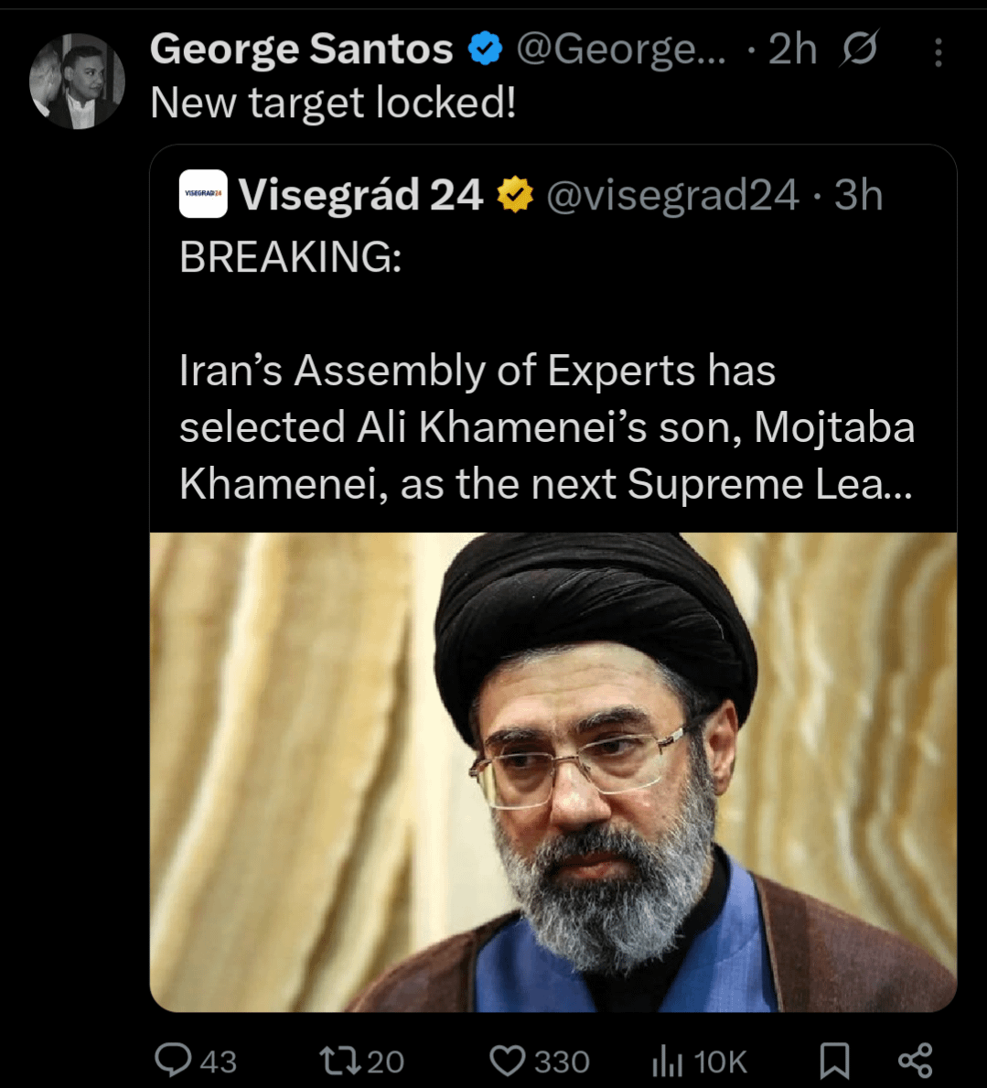The image size is (987, 1088).
Task: Expand the truncated quoted BREAKING text
Action: tap(546, 427)
